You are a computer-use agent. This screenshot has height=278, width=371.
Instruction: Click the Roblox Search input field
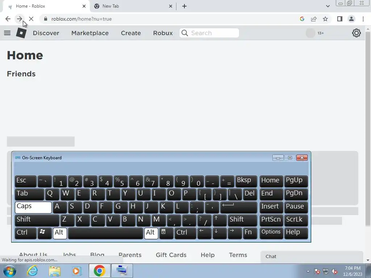[209, 33]
